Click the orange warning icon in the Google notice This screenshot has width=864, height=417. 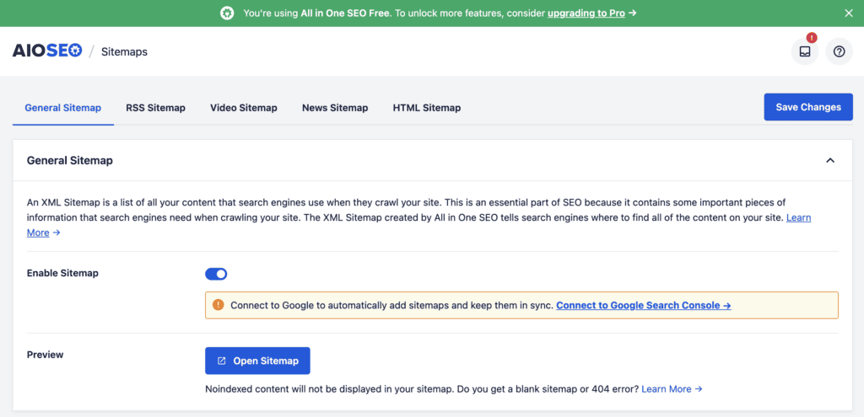[x=219, y=305]
